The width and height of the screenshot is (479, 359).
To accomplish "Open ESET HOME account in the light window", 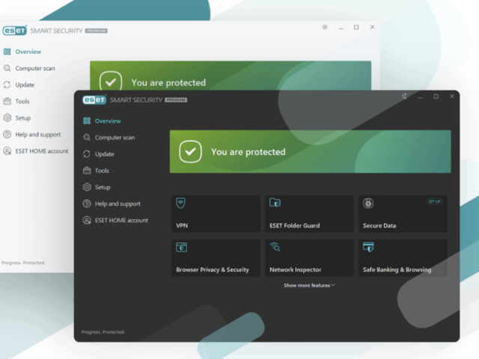I will tap(36, 151).
